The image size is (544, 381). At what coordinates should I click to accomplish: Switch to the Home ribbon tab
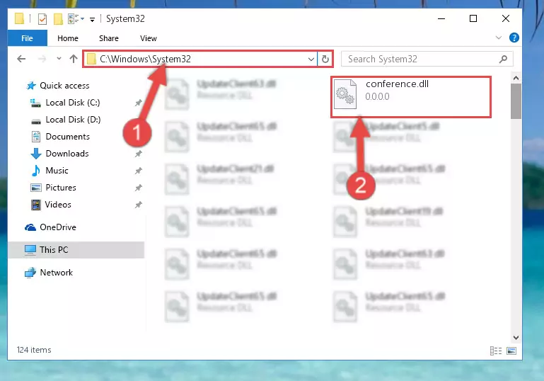click(x=68, y=38)
